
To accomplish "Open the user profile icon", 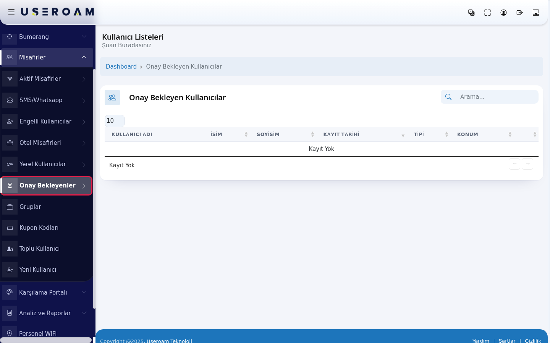I will click(504, 13).
